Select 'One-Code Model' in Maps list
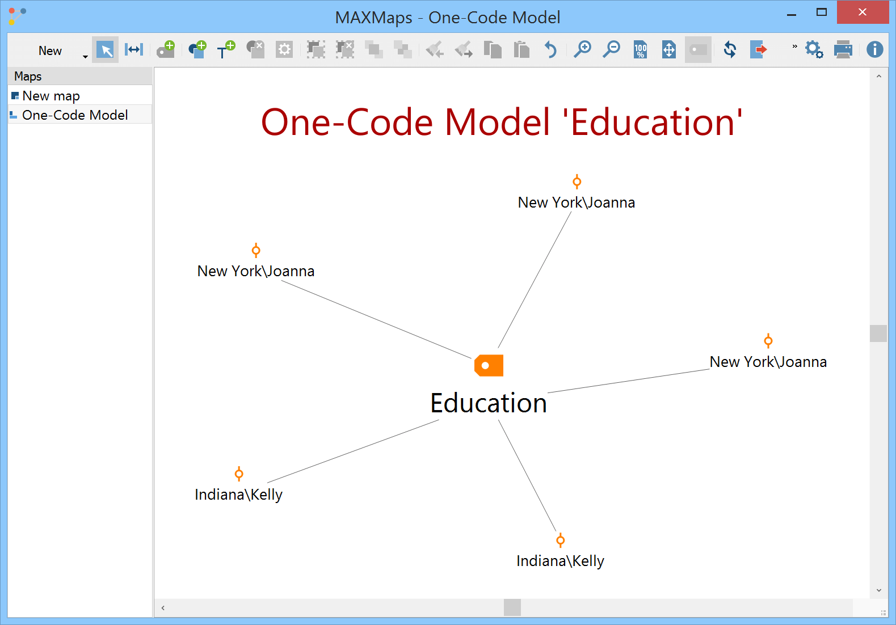 (x=80, y=115)
